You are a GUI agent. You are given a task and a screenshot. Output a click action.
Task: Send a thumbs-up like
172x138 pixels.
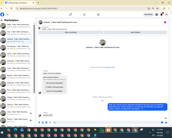coord(166,123)
